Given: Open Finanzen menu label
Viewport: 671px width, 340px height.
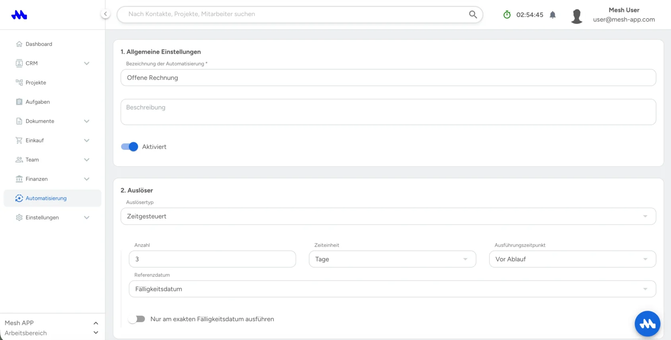Looking at the screenshot, I should (x=37, y=179).
